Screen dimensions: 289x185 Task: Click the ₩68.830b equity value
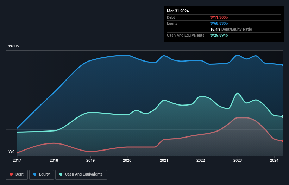(219, 23)
